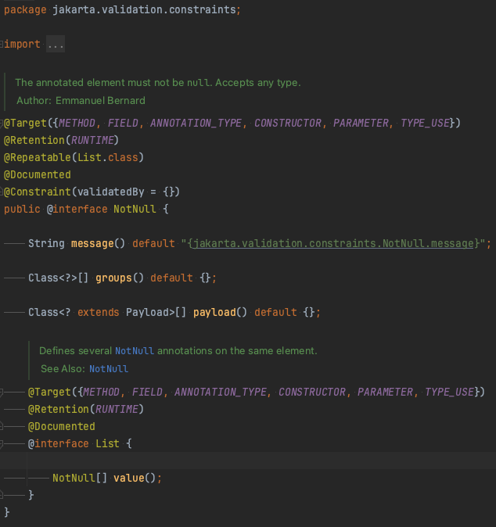This screenshot has width=496, height=527.
Task: Click List in the "@interface List" declaration
Action: pyautogui.click(x=108, y=443)
